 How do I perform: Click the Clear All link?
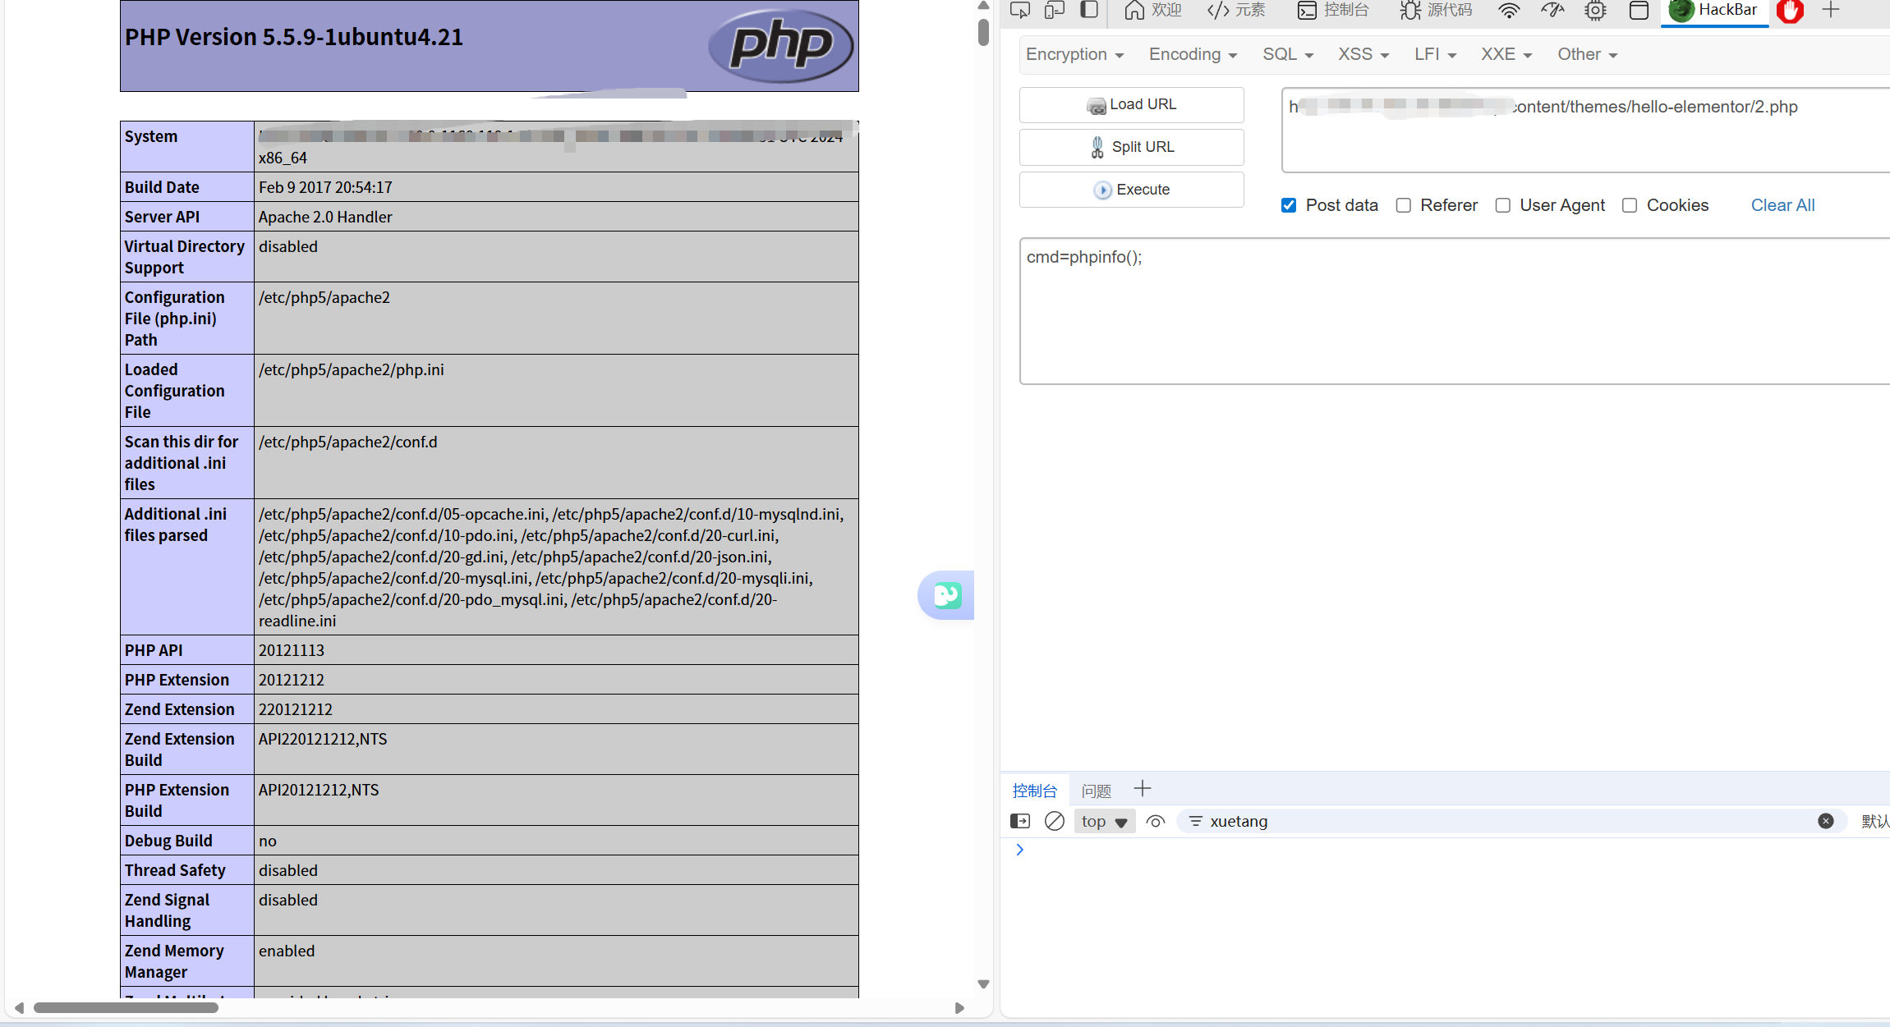(1782, 205)
